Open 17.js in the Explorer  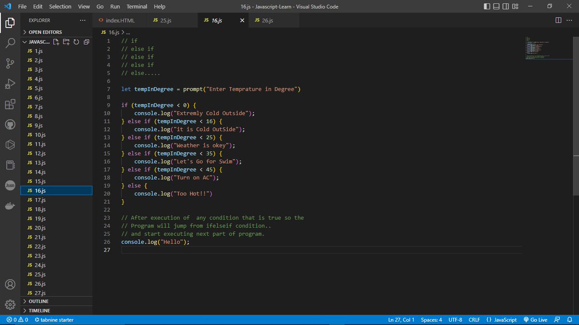pos(56,200)
